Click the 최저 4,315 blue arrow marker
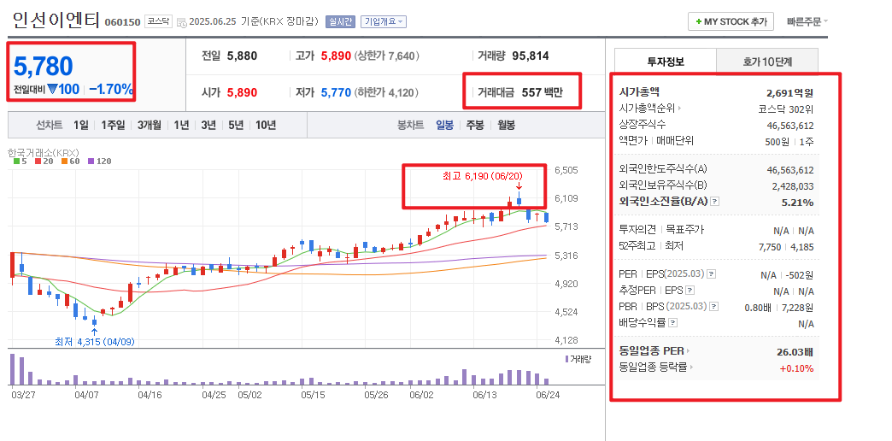This screenshot has width=892, height=441. coord(95,332)
